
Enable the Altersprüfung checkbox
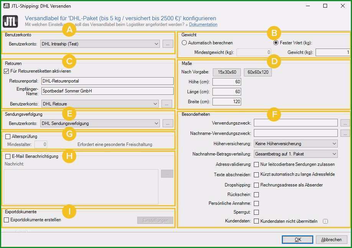click(8, 136)
